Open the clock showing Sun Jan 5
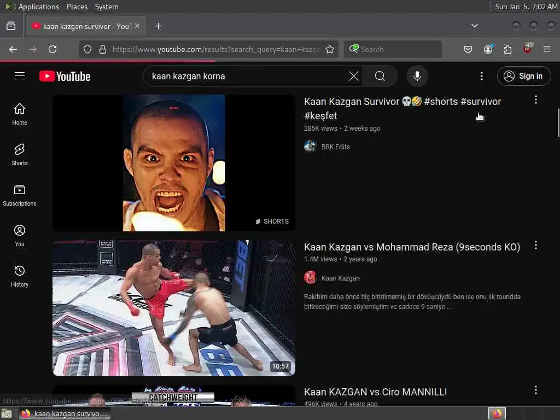The height and width of the screenshot is (420, 560). 526,7
